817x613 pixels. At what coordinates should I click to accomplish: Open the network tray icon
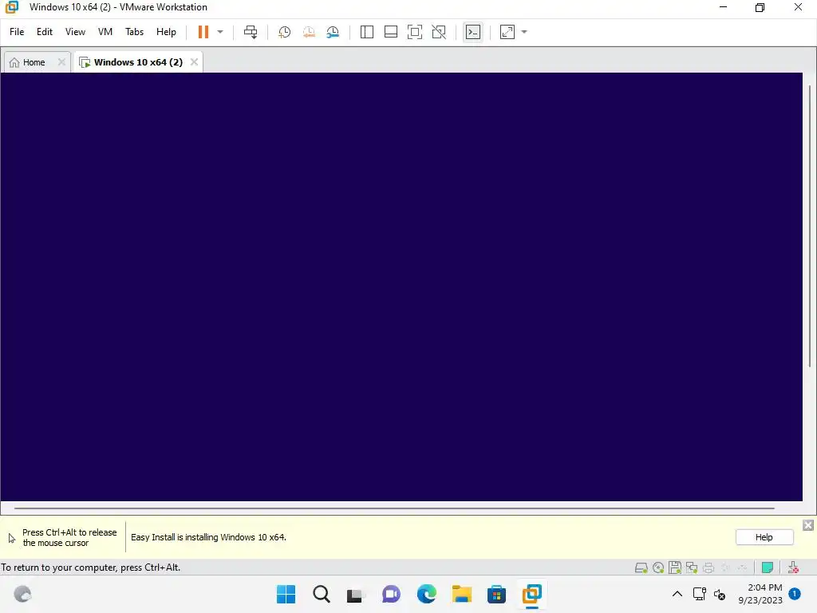coord(699,594)
